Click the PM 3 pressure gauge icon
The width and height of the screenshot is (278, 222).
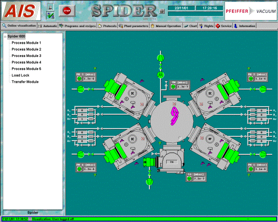(x=80, y=79)
